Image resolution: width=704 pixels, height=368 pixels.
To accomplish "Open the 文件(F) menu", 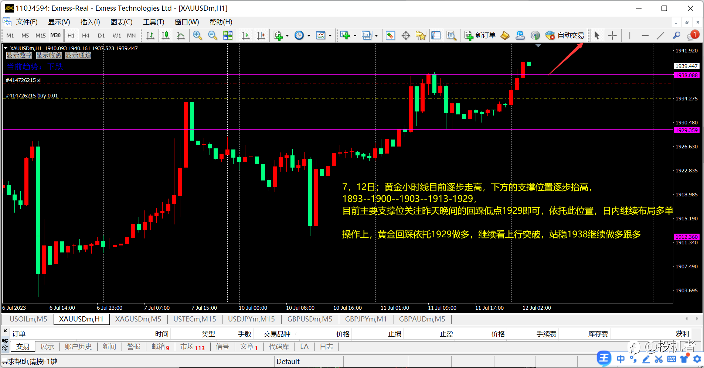I will click(27, 22).
